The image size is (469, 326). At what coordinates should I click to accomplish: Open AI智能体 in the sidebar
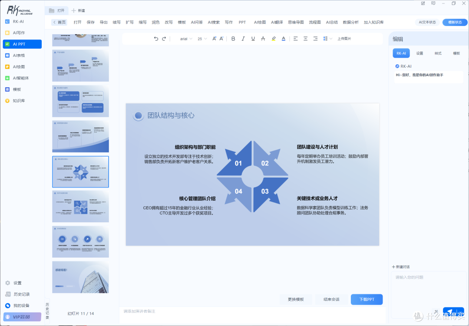(22, 78)
